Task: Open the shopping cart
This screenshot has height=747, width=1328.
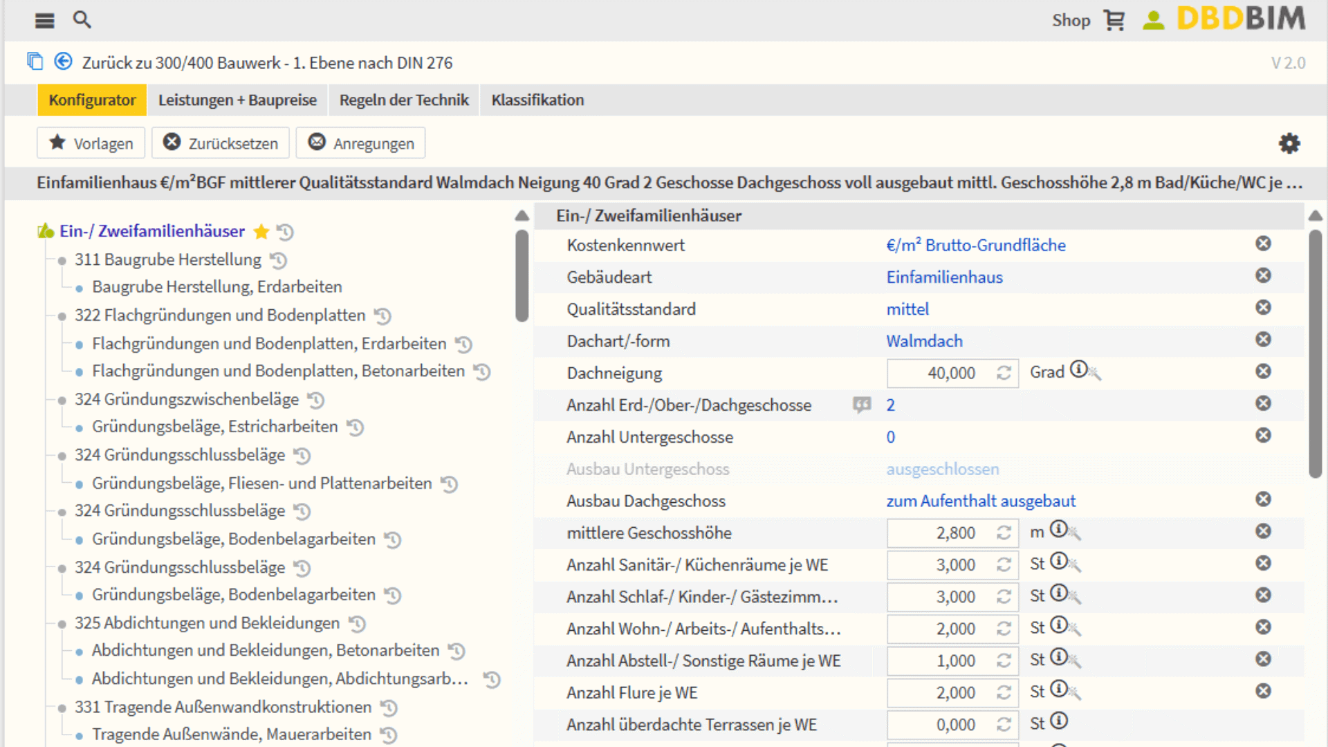Action: point(1114,20)
